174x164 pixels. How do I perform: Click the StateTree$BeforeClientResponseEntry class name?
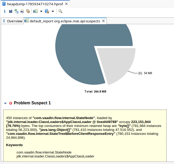[61, 134]
